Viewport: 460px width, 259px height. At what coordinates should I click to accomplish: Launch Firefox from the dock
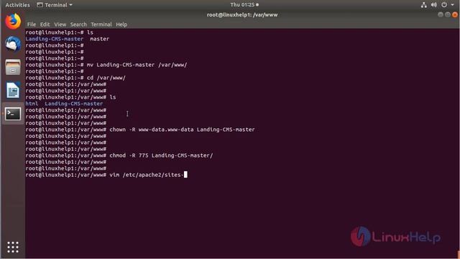click(x=13, y=22)
